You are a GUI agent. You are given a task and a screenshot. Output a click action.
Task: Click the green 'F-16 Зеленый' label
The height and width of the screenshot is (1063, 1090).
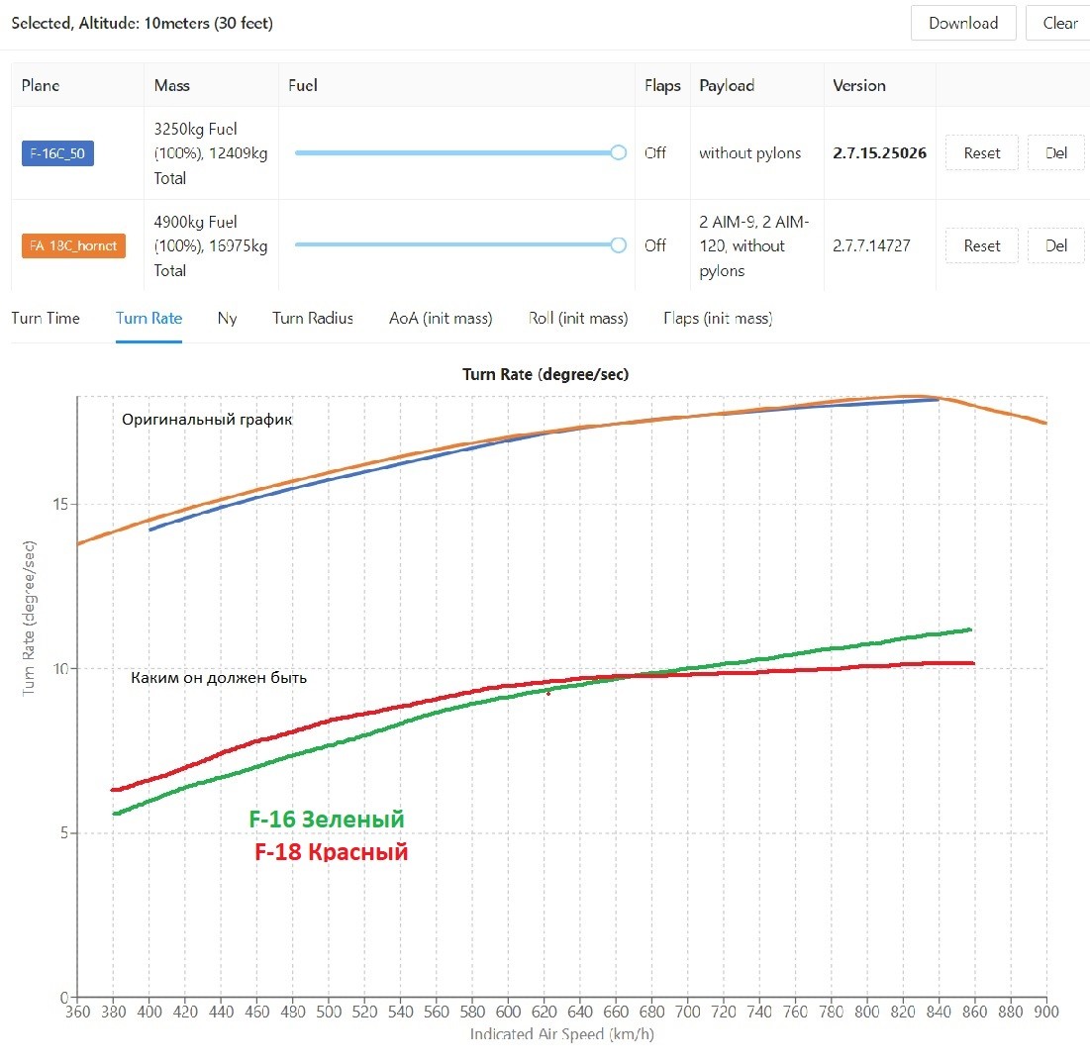tap(327, 820)
